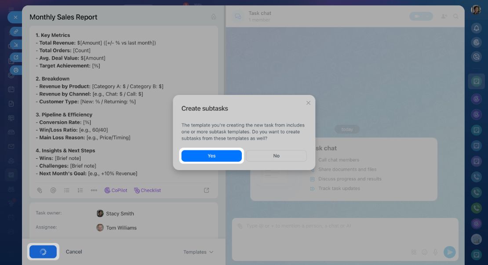Change task owner Stacy Smith
The width and height of the screenshot is (488, 265).
pos(116,214)
